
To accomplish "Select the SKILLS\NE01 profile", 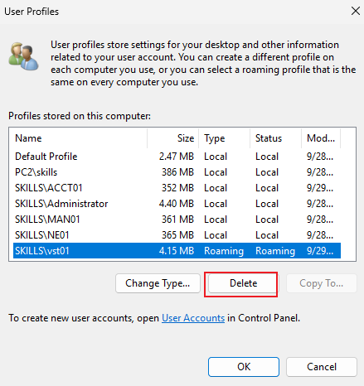I will point(177,235).
